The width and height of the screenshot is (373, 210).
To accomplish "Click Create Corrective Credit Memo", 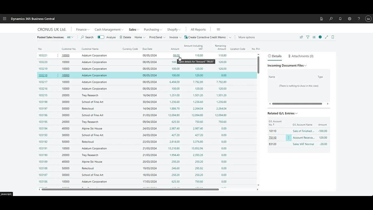I will tap(205, 37).
